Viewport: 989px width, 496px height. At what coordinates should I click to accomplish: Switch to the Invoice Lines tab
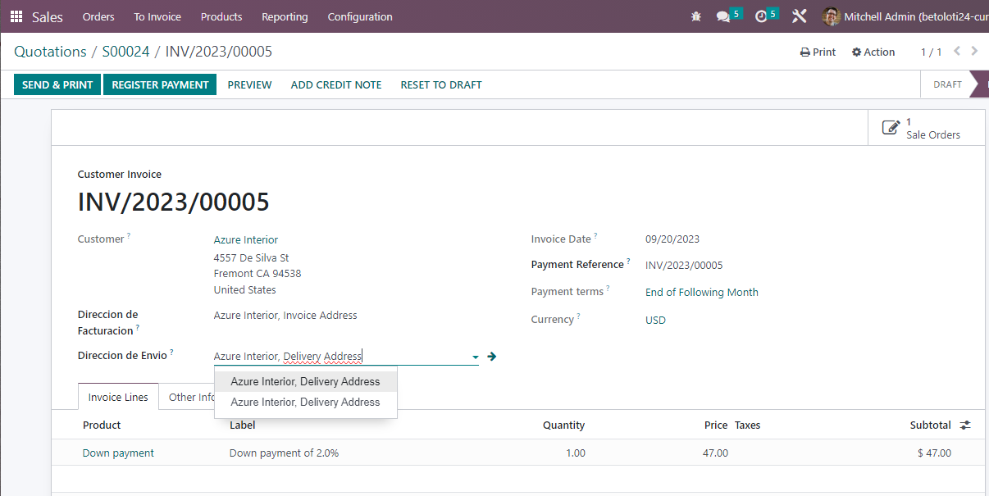[118, 397]
